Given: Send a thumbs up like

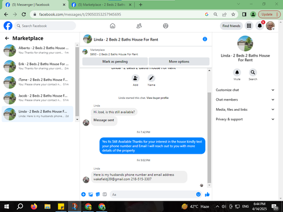Looking at the screenshot, I should (x=207, y=194).
